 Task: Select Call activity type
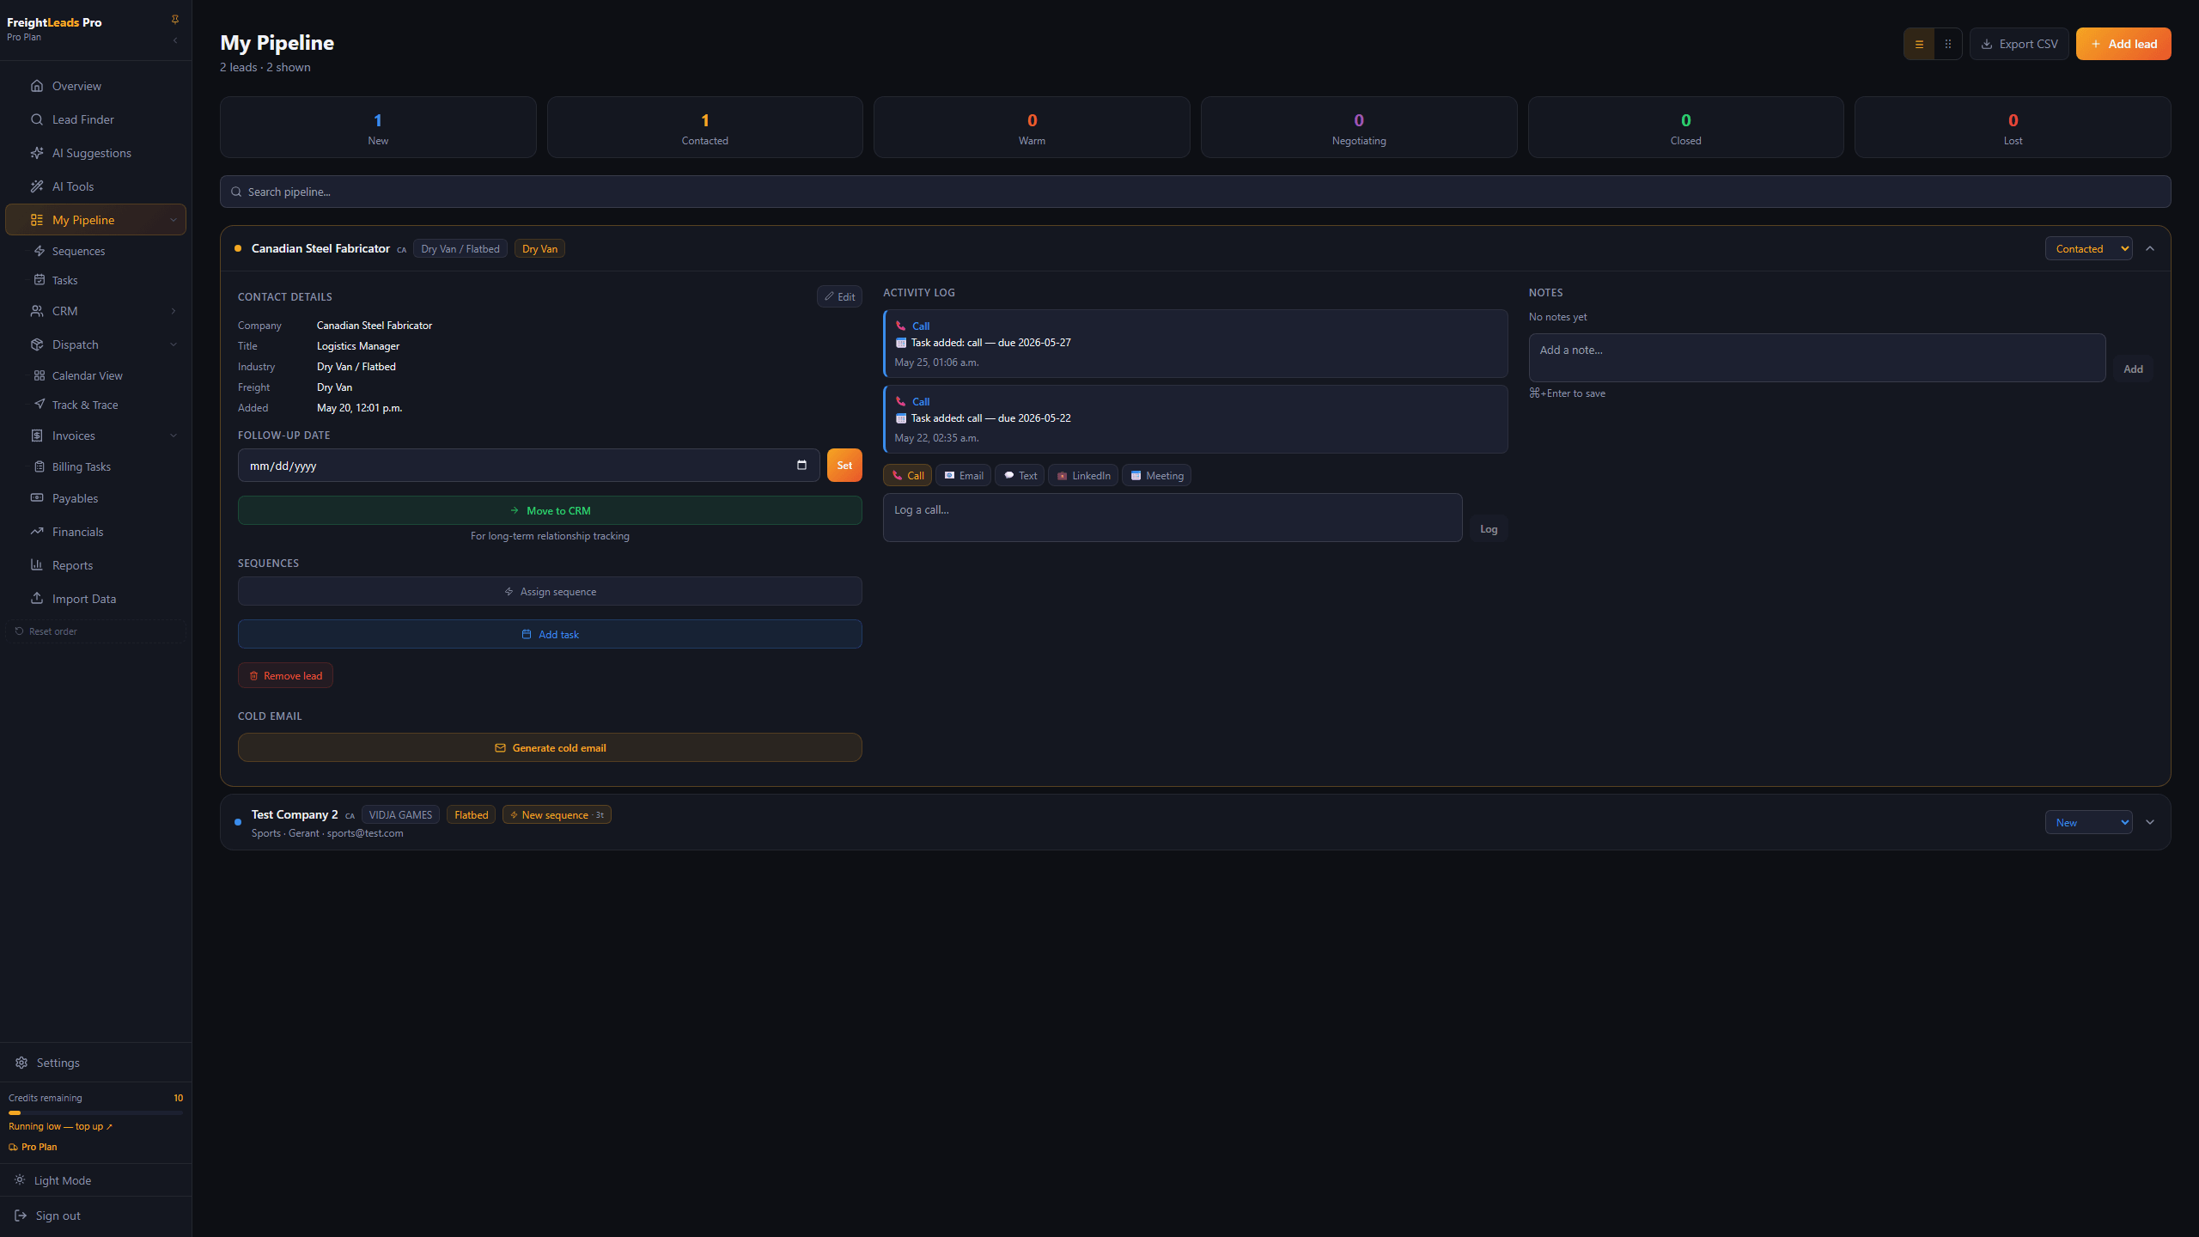(x=907, y=475)
